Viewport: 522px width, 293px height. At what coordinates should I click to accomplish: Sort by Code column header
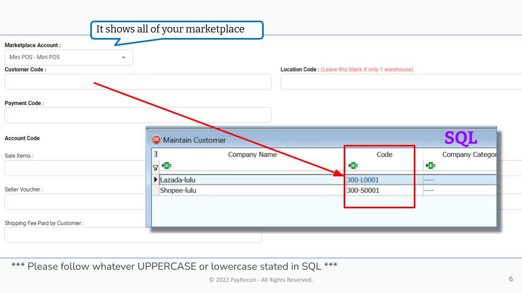(384, 155)
